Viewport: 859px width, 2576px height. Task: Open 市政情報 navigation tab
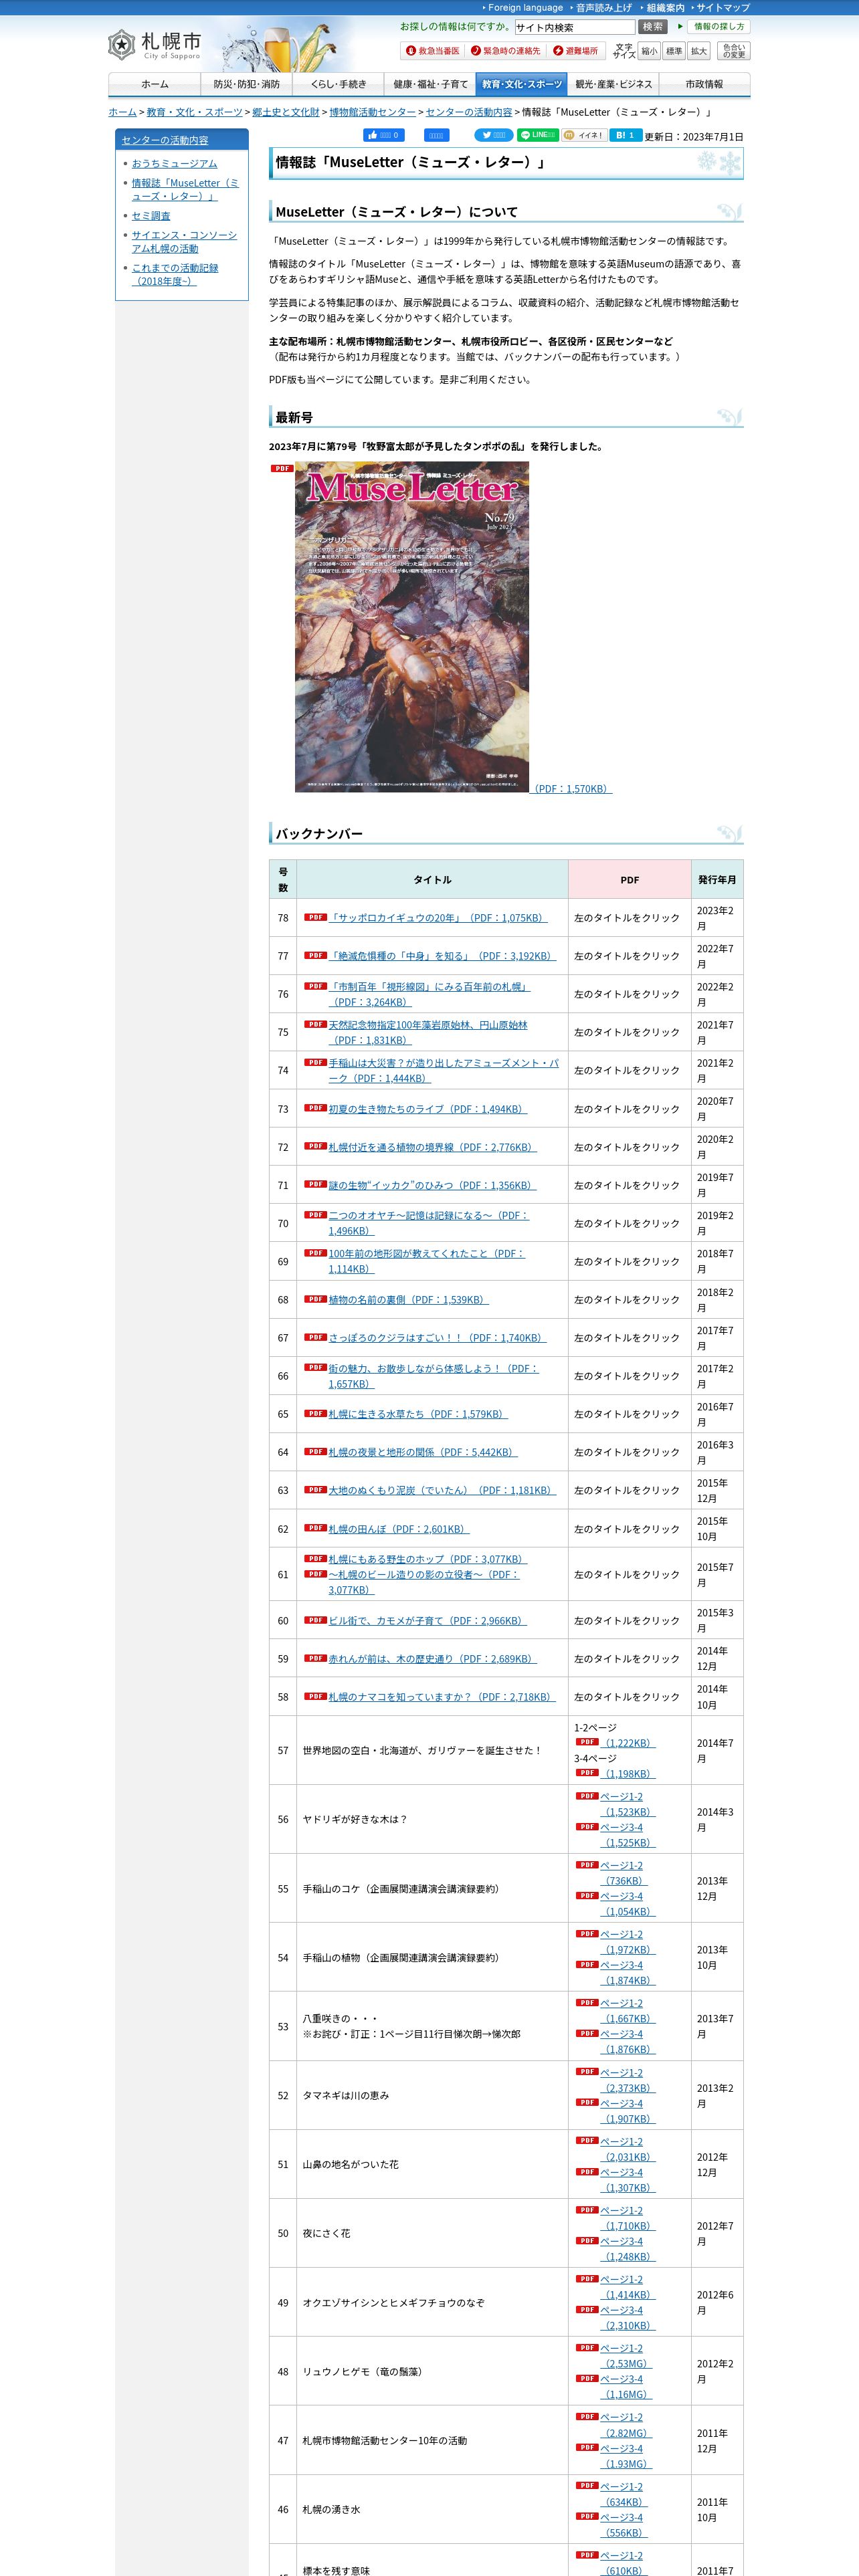point(704,85)
